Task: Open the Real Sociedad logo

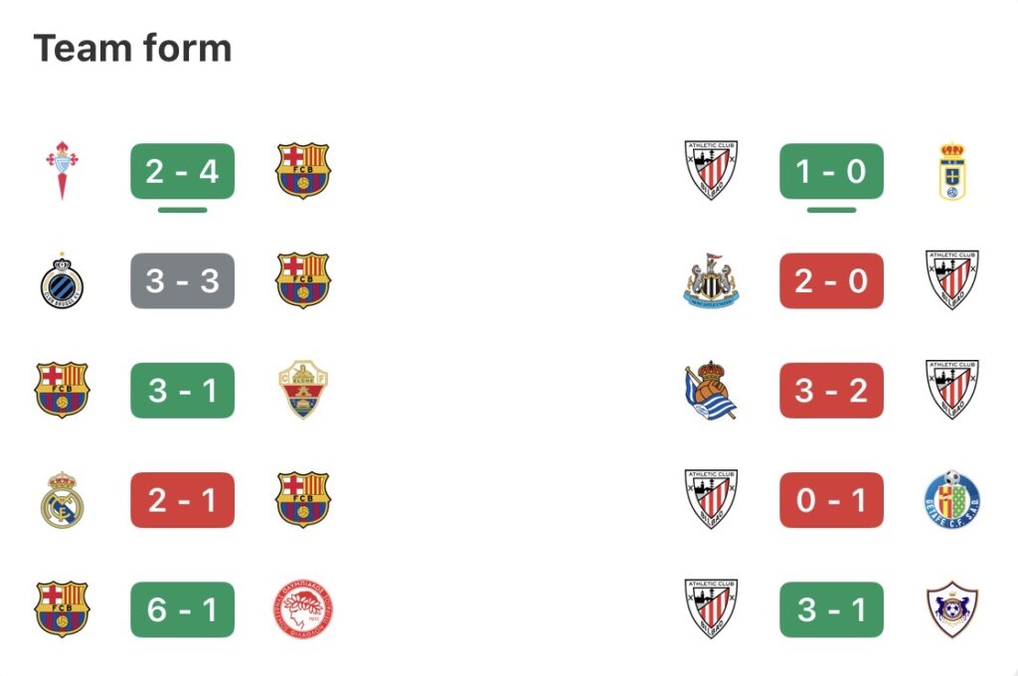Action: point(712,390)
